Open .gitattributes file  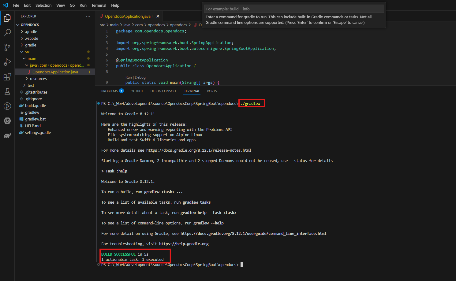pyautogui.click(x=55, y=92)
